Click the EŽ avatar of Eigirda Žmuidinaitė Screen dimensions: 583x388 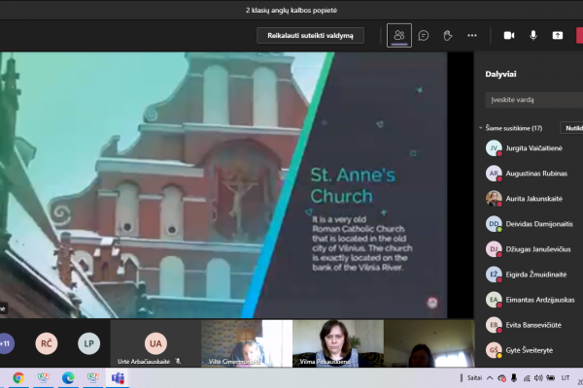(494, 275)
